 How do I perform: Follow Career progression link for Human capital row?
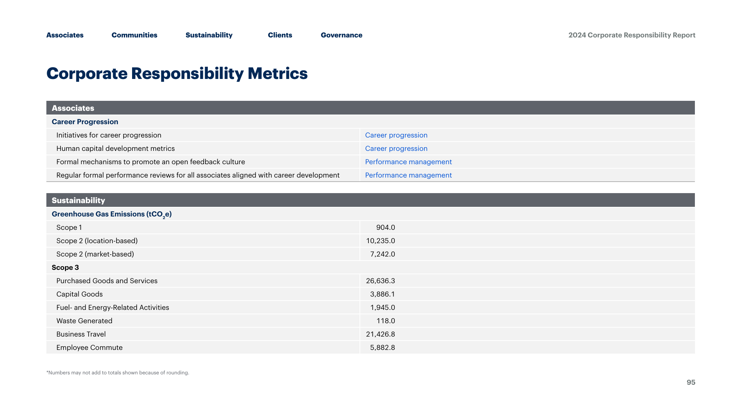[x=396, y=149]
